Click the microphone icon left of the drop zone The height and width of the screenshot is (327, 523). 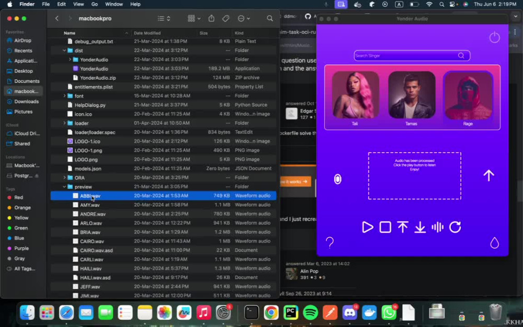tap(337, 179)
